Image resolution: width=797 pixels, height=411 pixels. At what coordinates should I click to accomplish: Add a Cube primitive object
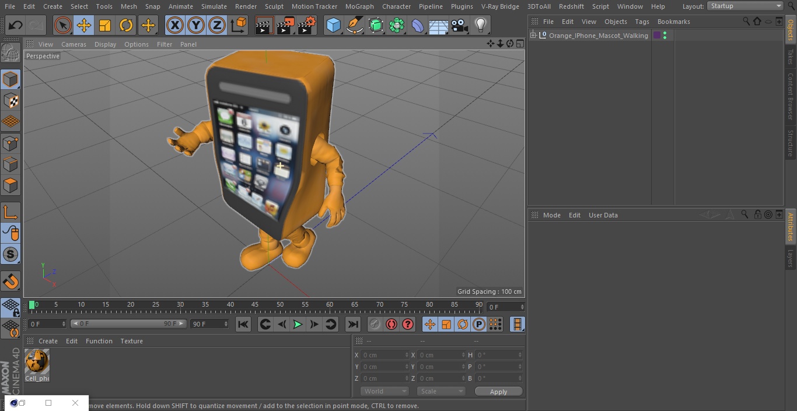point(333,25)
